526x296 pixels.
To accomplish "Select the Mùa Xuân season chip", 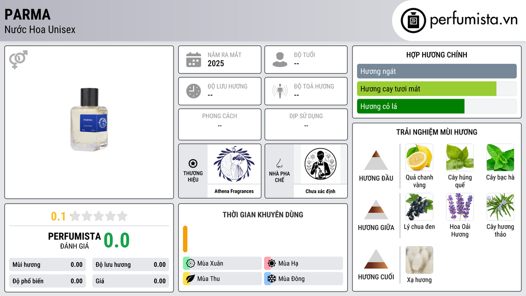I will [222, 264].
